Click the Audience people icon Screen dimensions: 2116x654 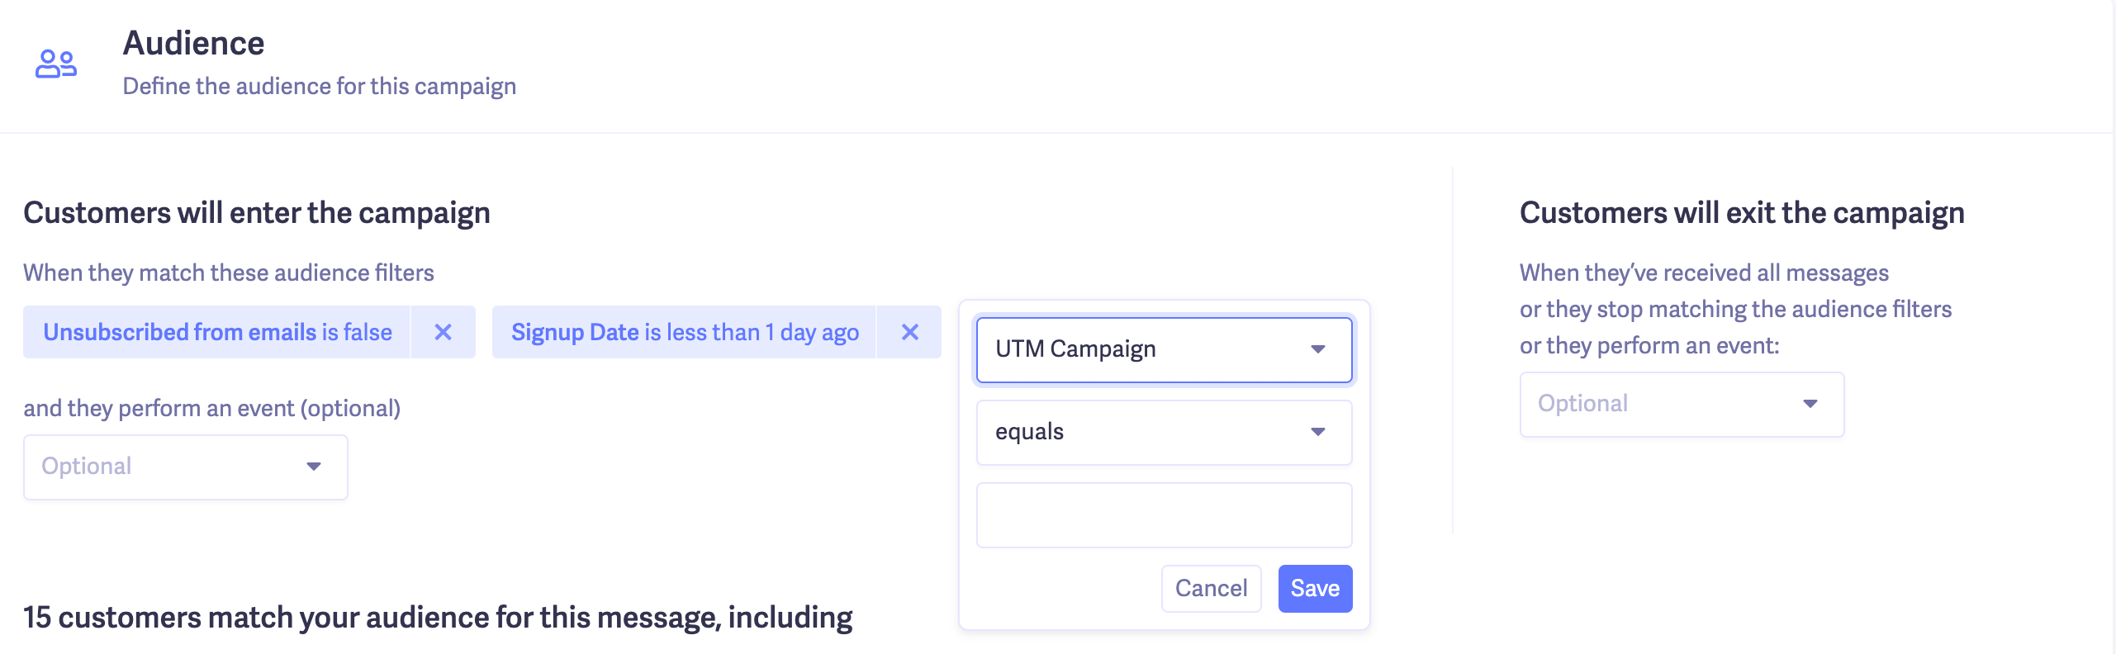click(x=56, y=64)
